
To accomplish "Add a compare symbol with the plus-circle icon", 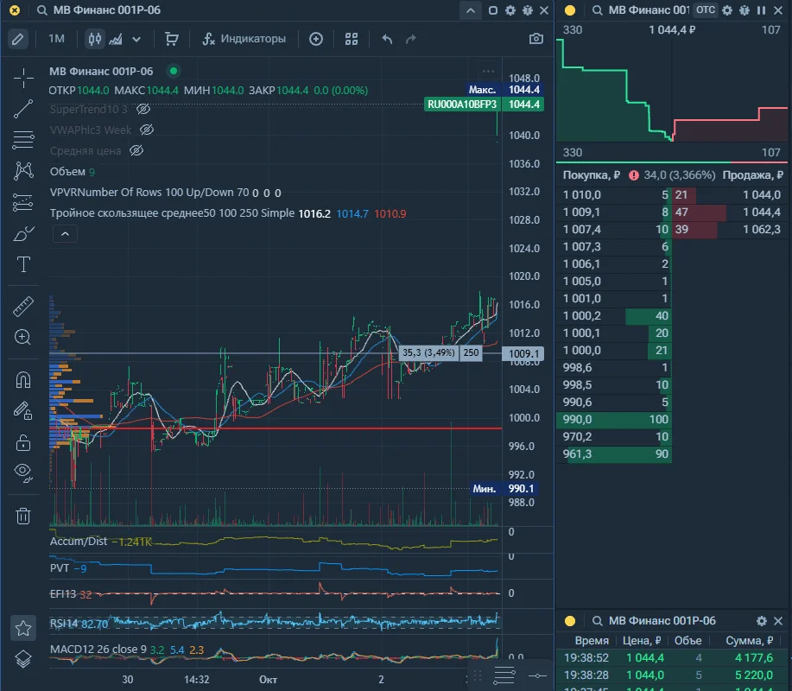I will 316,39.
